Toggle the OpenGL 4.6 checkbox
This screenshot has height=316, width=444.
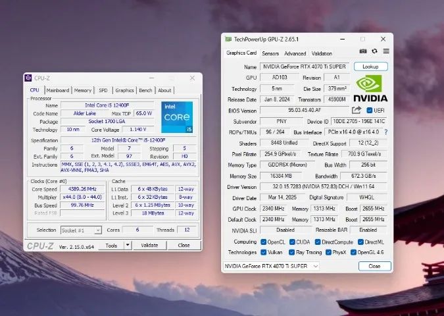pos(353,252)
